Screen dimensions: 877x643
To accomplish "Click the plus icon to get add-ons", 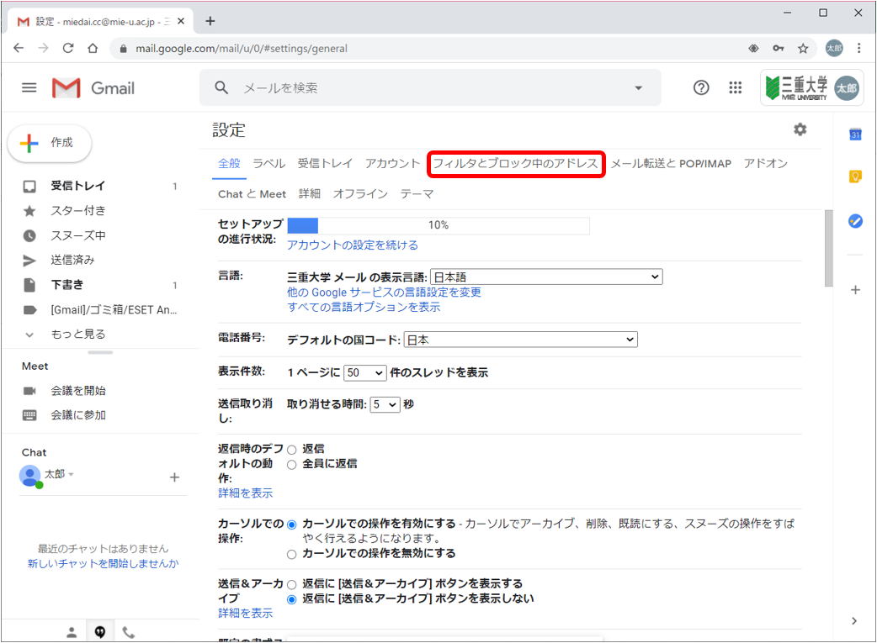I will point(855,290).
